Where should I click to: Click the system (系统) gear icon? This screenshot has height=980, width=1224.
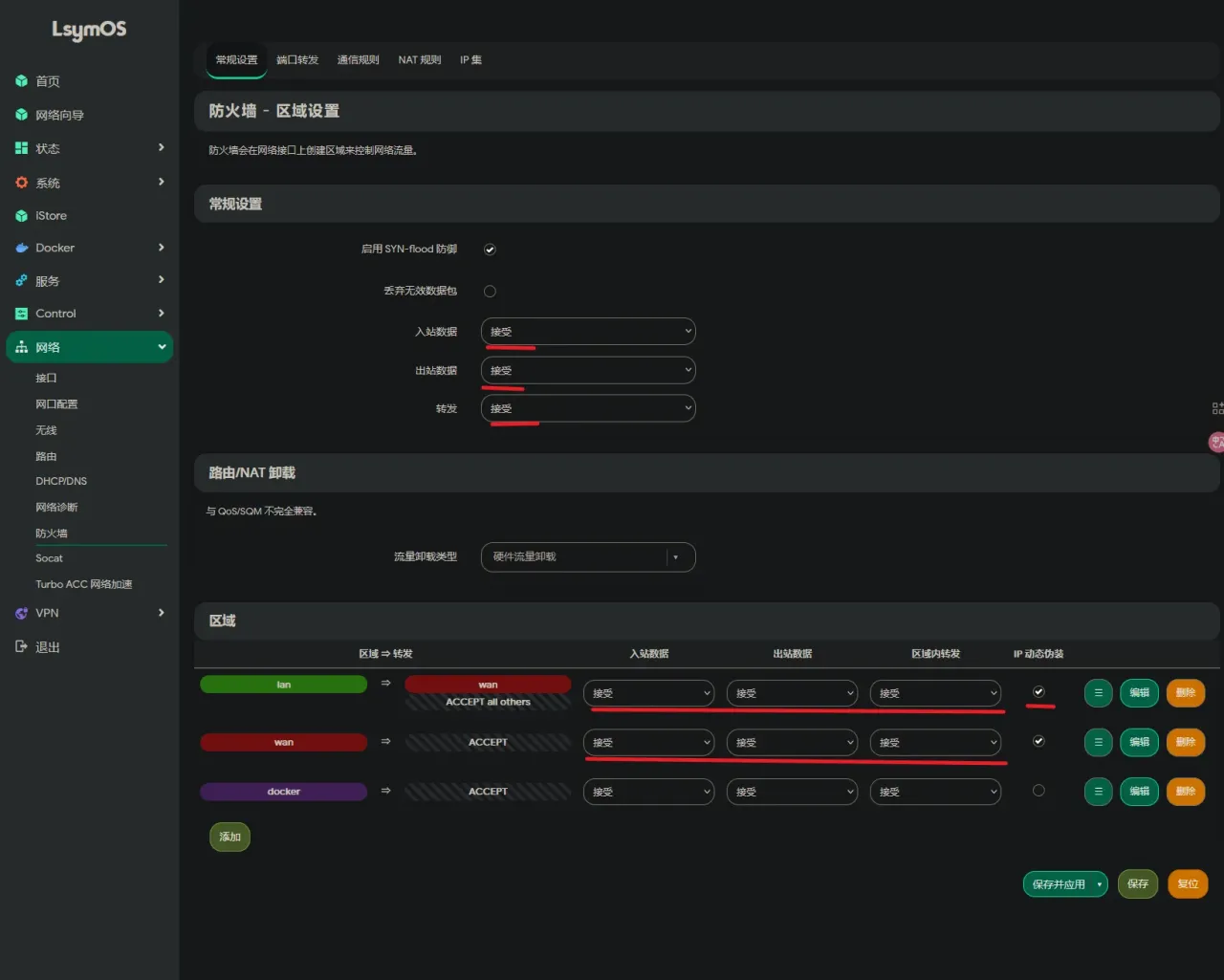pos(21,183)
